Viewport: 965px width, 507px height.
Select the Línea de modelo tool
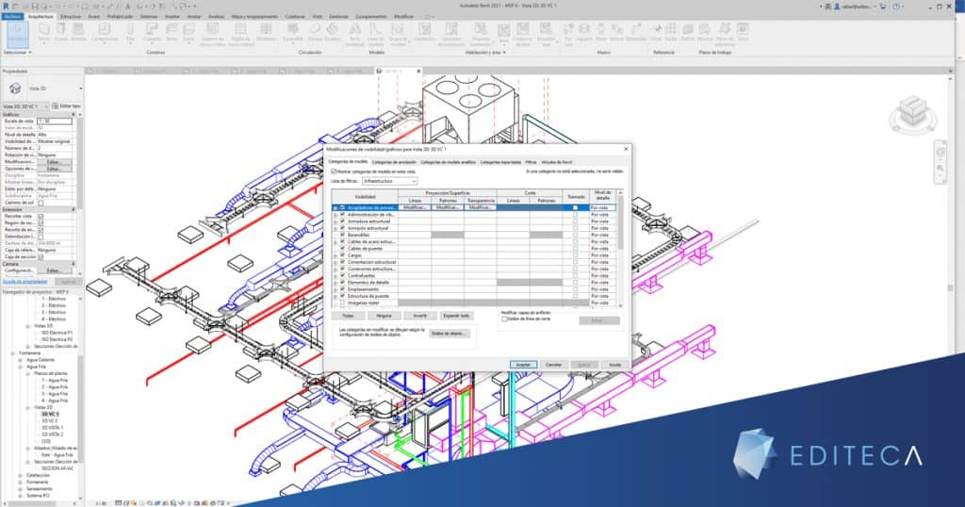pyautogui.click(x=376, y=34)
